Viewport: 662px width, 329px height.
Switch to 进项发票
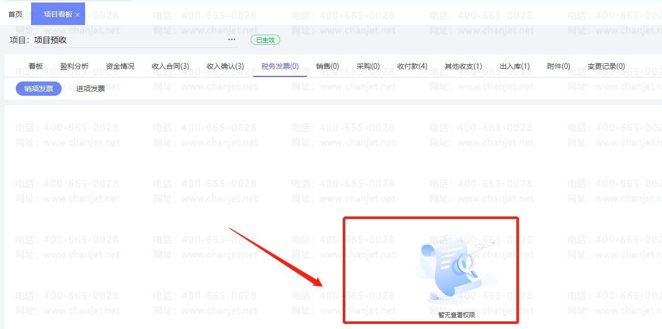tap(91, 89)
